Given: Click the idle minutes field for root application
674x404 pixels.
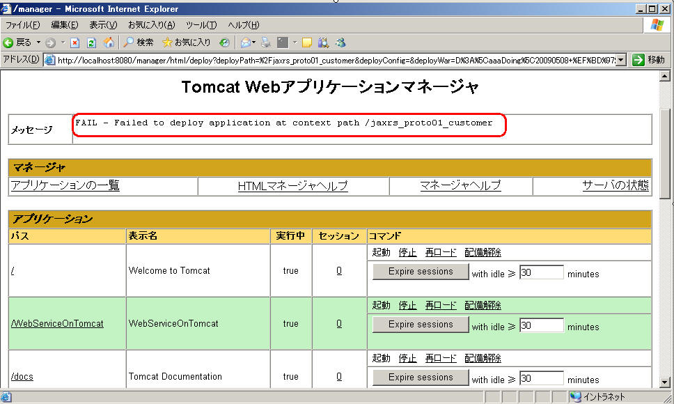Looking at the screenshot, I should coord(541,273).
